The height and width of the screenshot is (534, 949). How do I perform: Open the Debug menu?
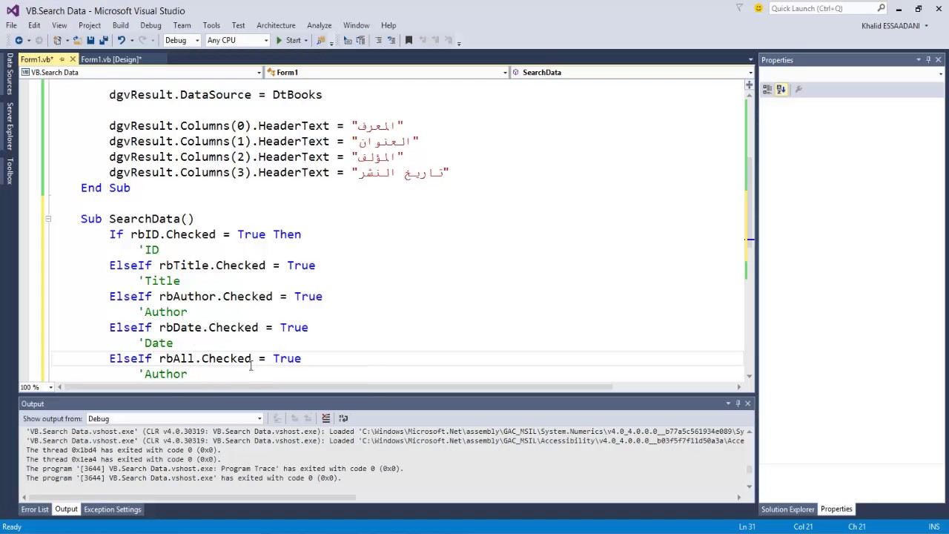click(151, 25)
